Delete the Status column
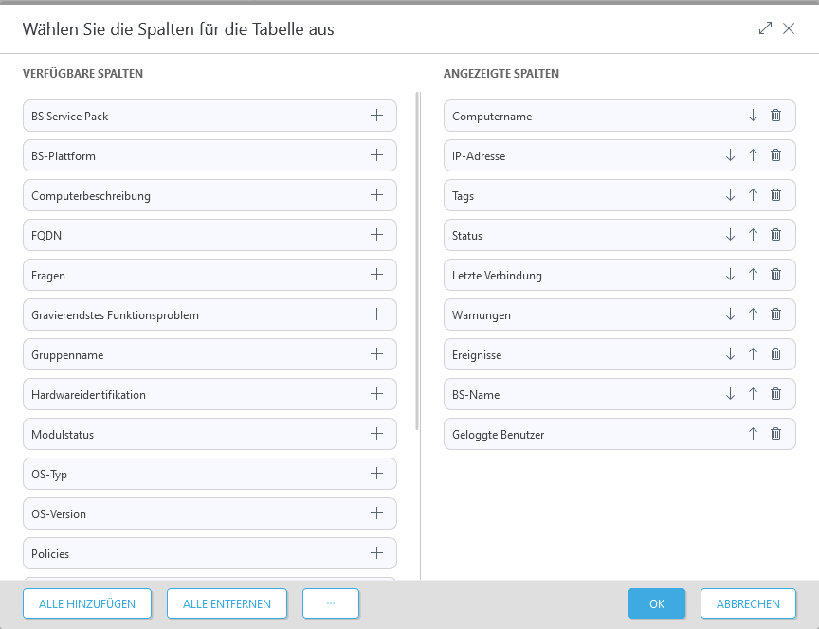The width and height of the screenshot is (819, 629). pos(775,235)
